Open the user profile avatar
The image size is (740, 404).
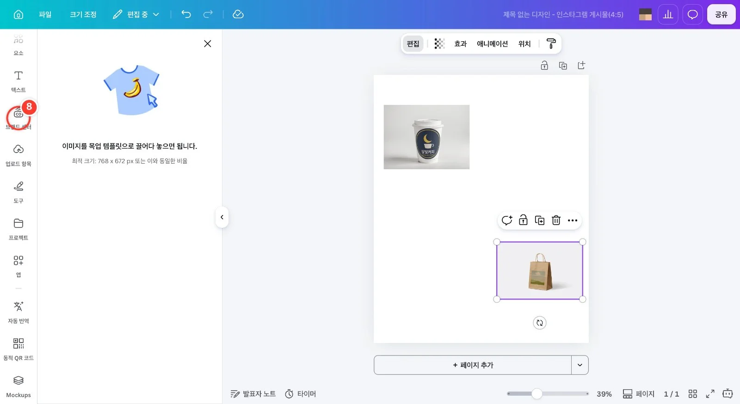(x=645, y=14)
